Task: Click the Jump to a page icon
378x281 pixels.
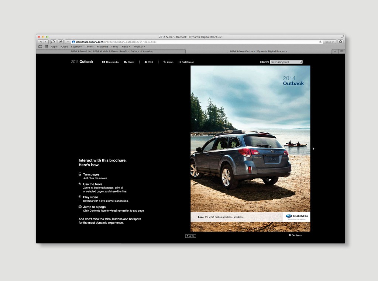Action: pyautogui.click(x=80, y=207)
